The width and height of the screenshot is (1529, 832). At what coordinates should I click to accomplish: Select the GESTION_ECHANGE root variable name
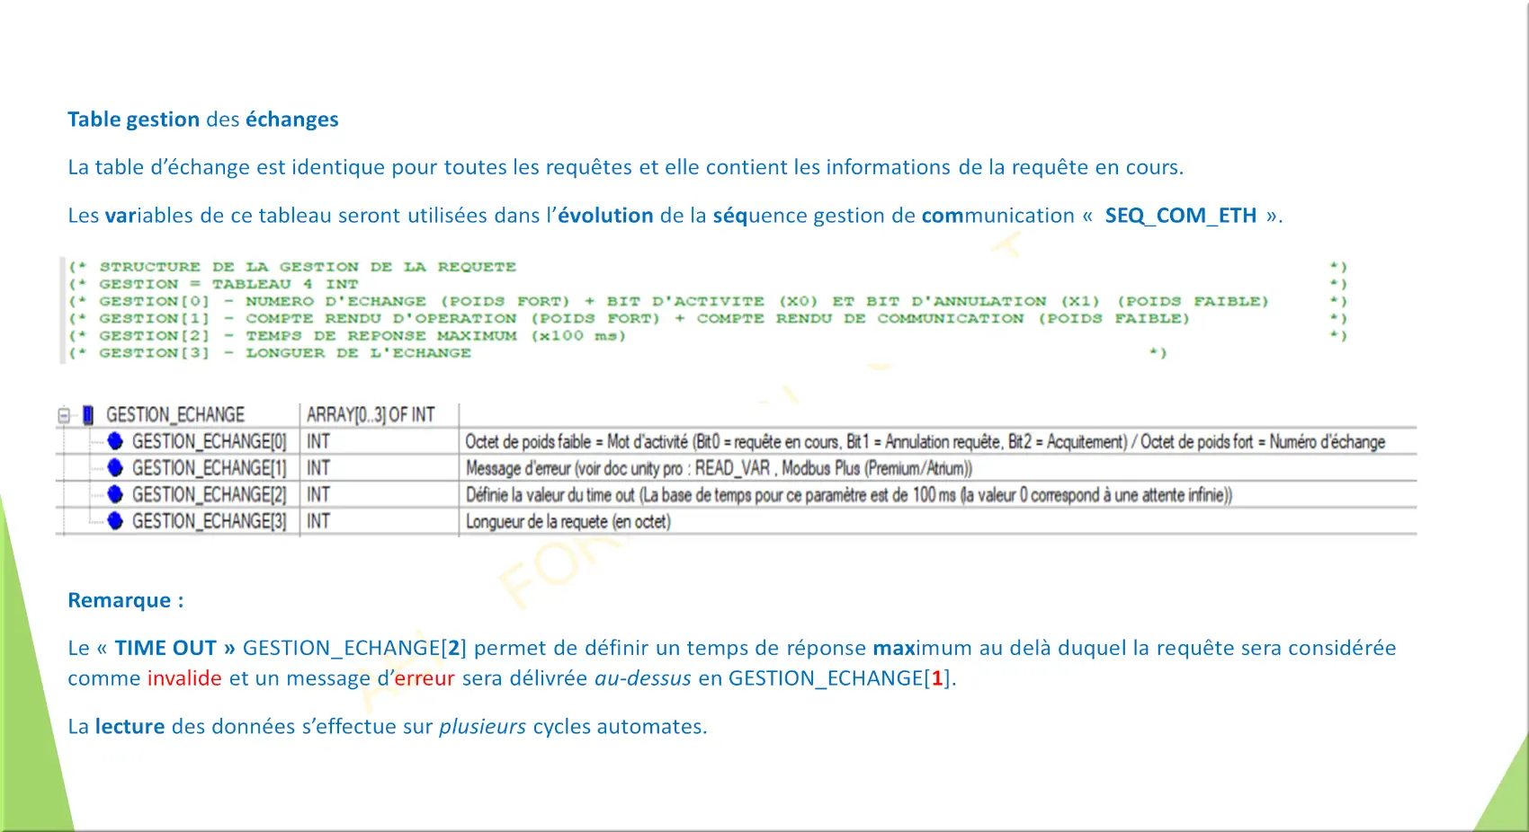[x=175, y=415]
